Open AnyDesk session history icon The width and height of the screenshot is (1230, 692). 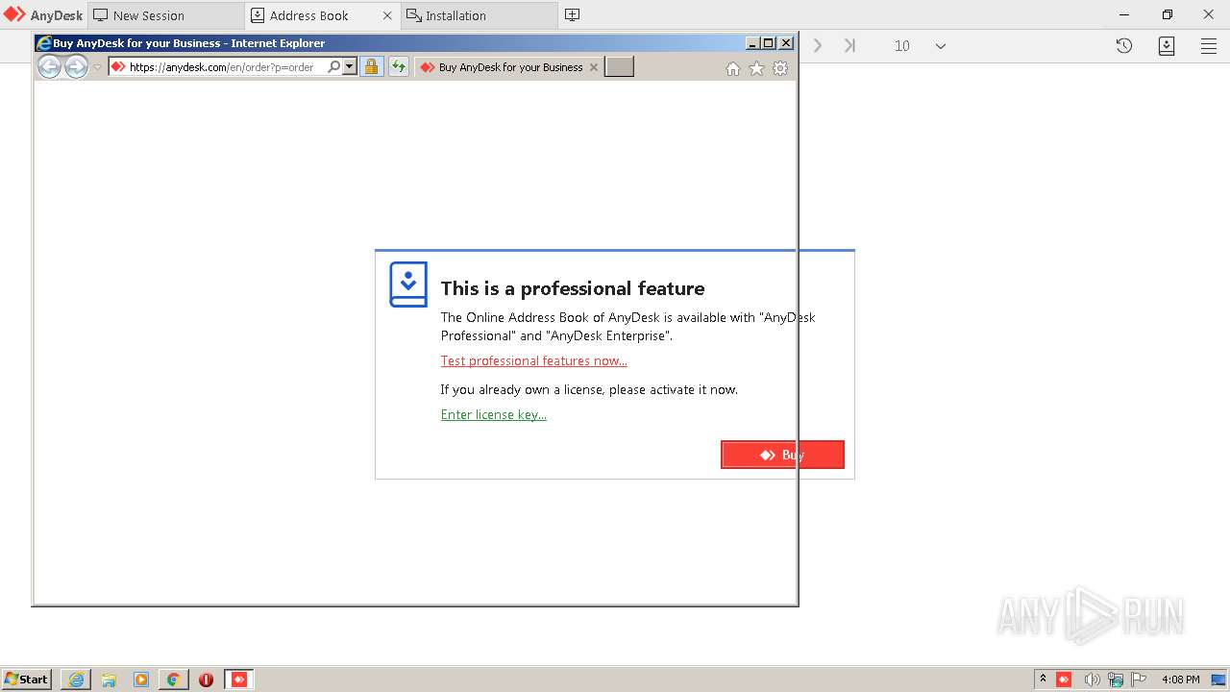tap(1124, 45)
